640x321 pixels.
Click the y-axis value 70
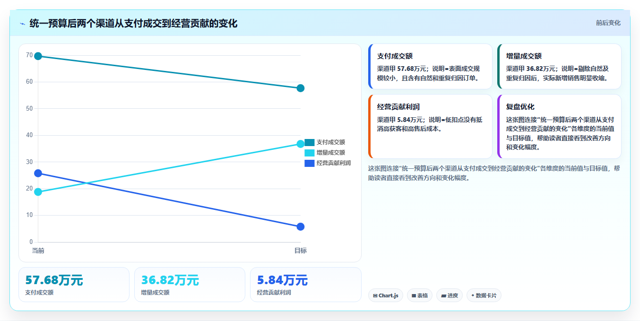coord(29,55)
